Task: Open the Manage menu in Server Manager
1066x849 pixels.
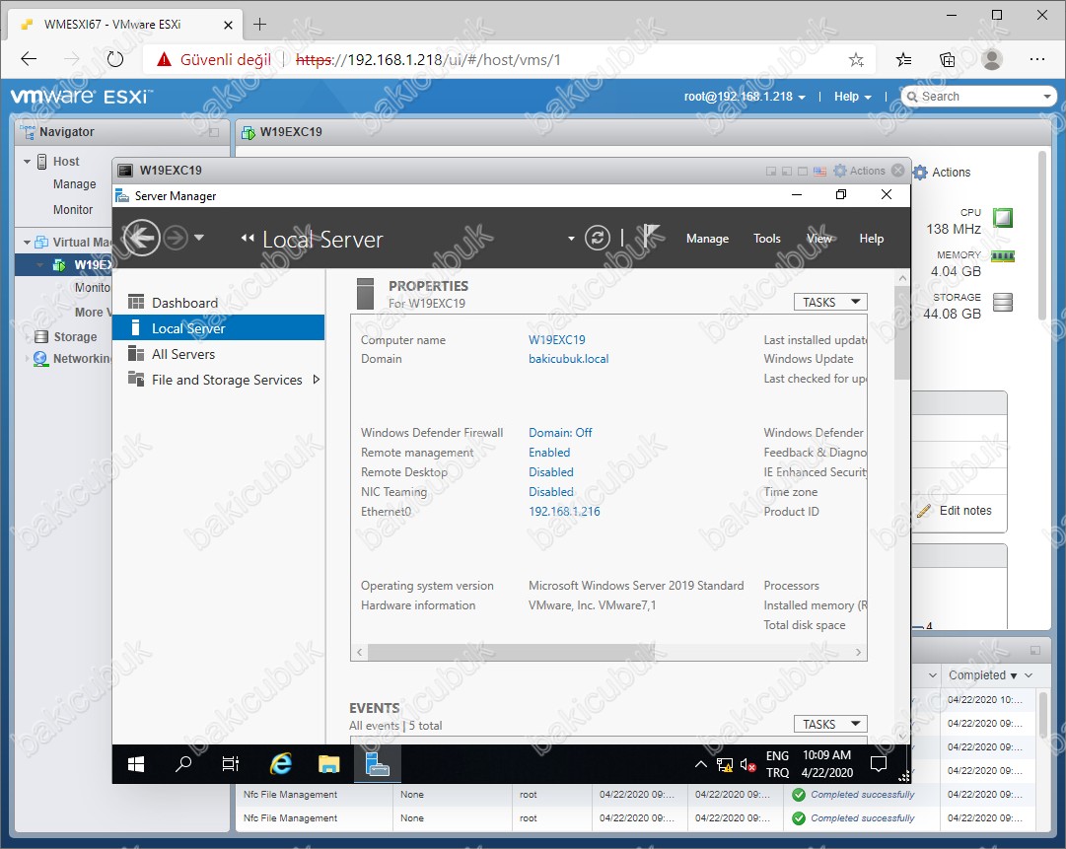Action: [707, 239]
